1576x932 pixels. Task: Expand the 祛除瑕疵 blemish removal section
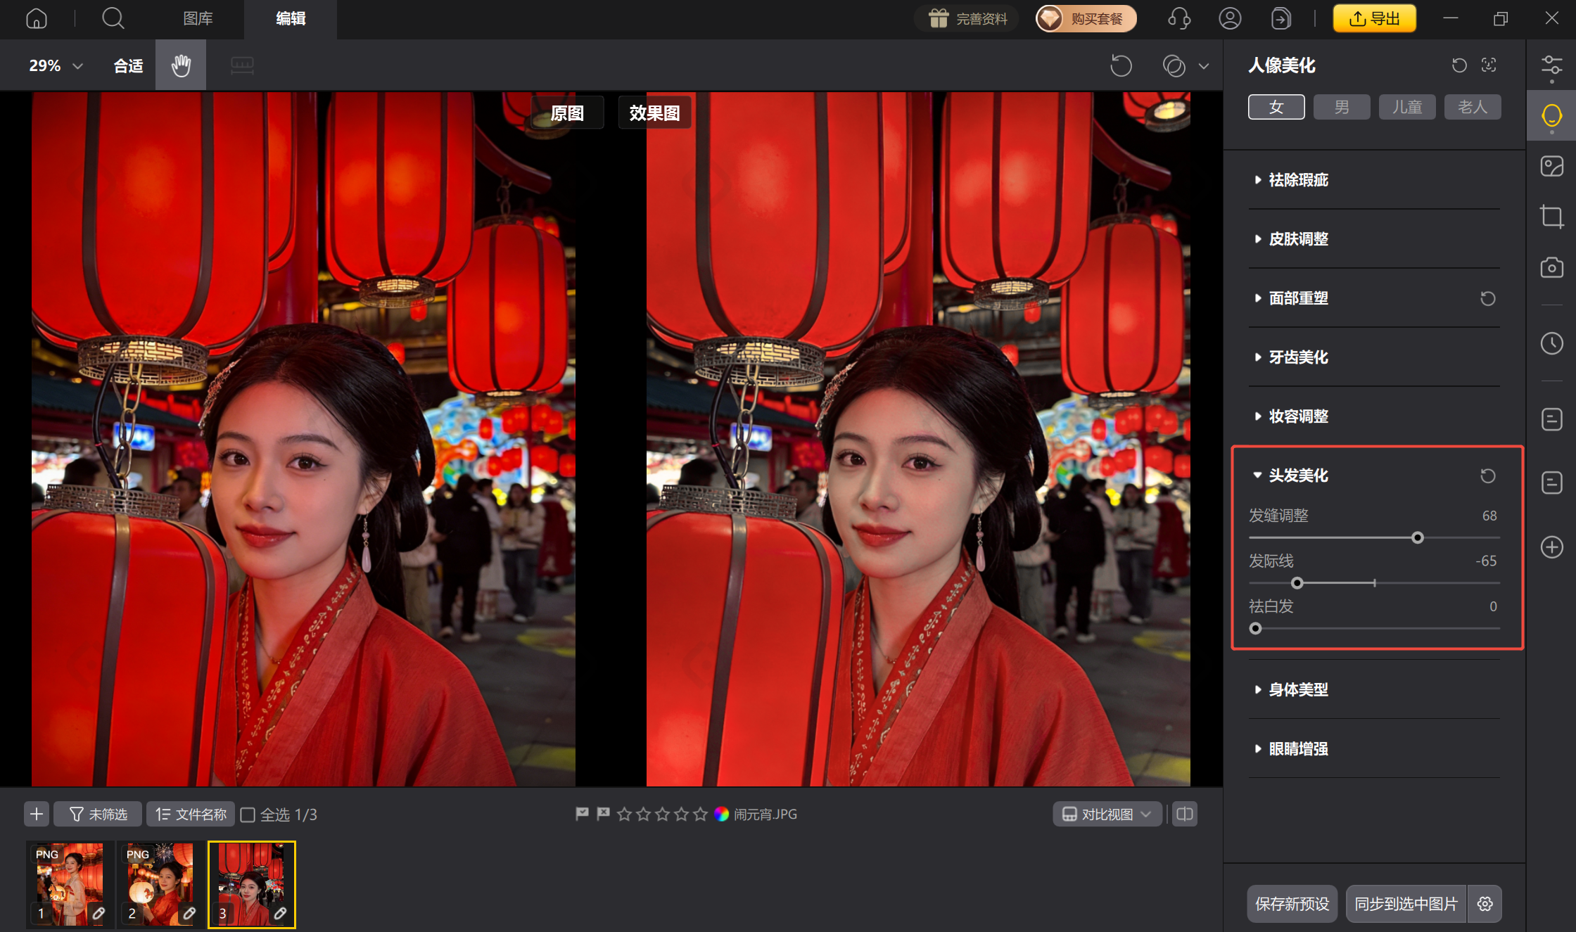pyautogui.click(x=1298, y=180)
